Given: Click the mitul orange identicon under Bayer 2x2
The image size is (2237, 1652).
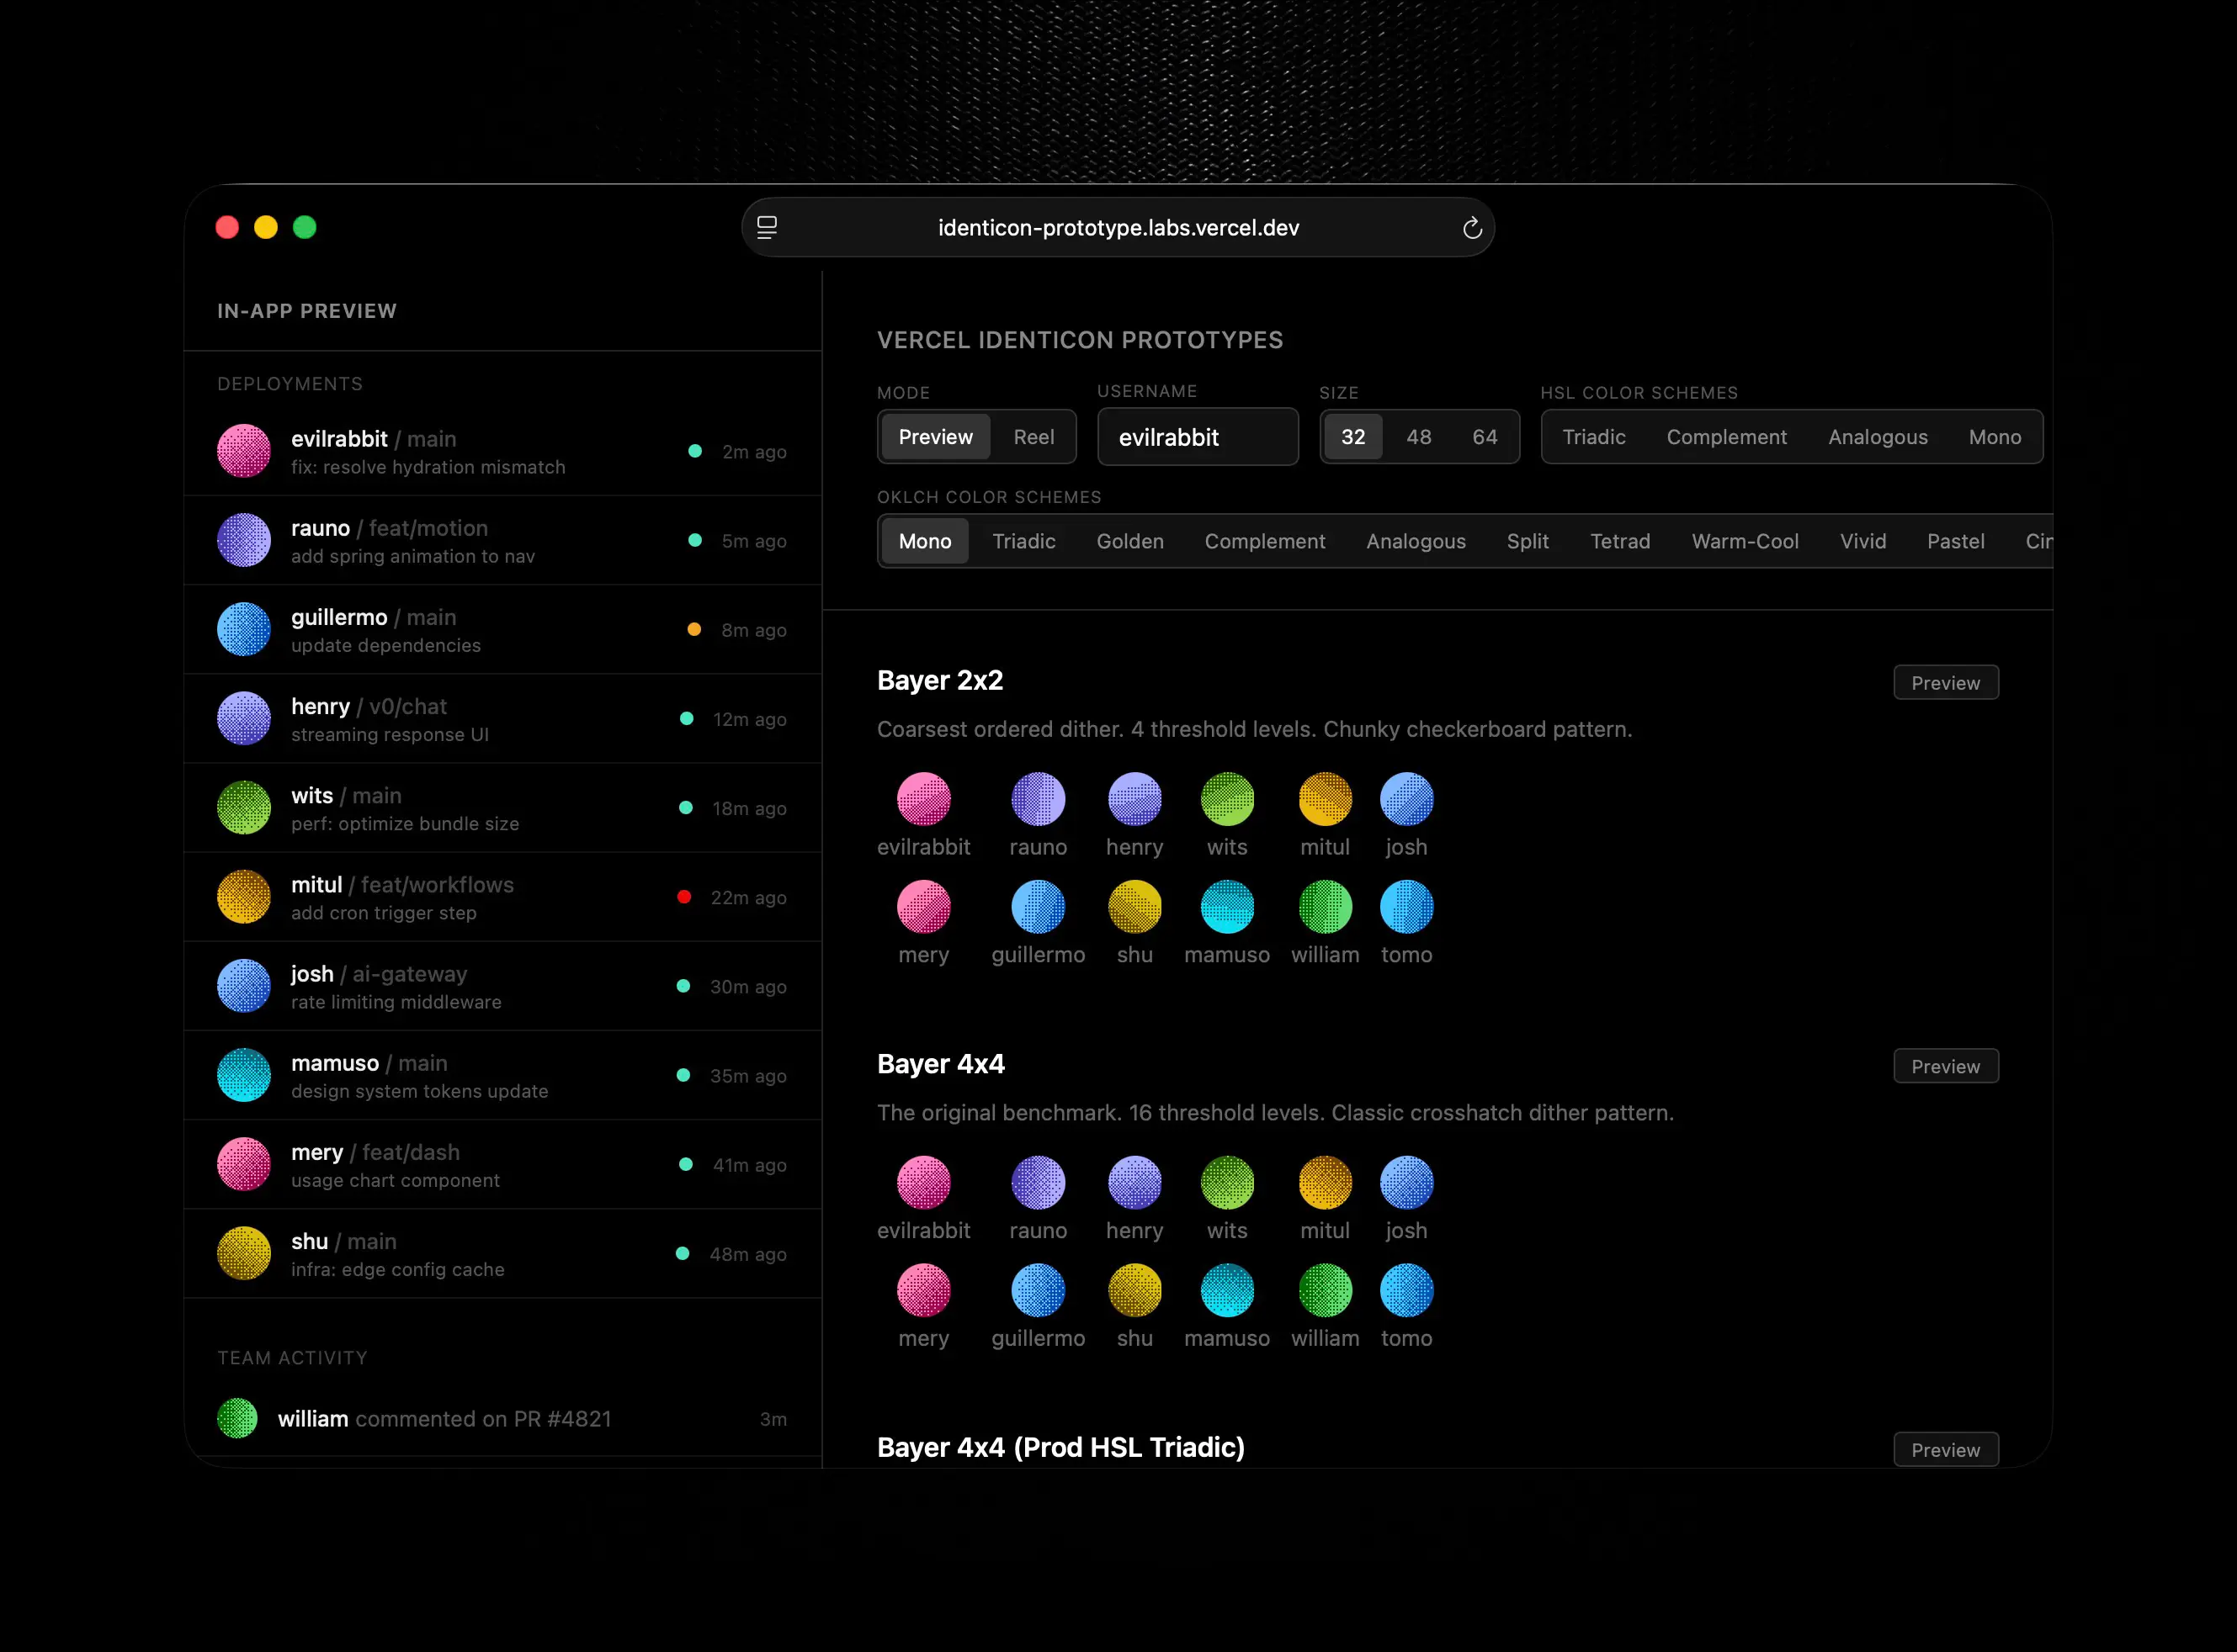Looking at the screenshot, I should coord(1325,799).
